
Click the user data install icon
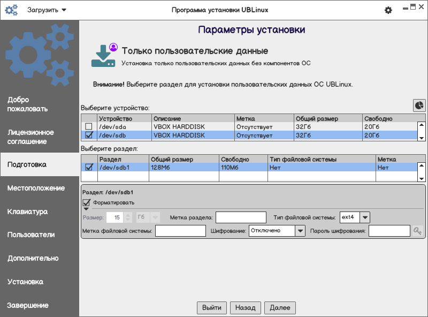pyautogui.click(x=104, y=56)
